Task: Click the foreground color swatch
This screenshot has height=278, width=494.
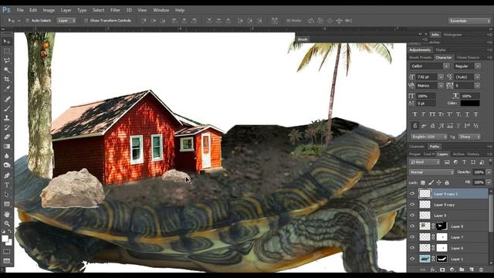Action: click(5, 239)
